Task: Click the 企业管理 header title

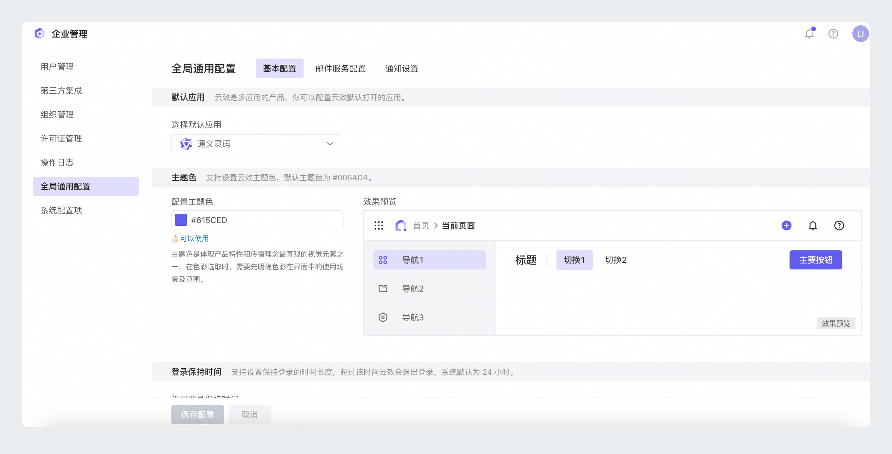Action: [70, 34]
